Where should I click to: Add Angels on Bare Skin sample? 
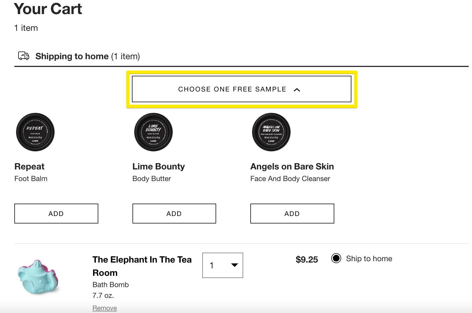click(292, 214)
